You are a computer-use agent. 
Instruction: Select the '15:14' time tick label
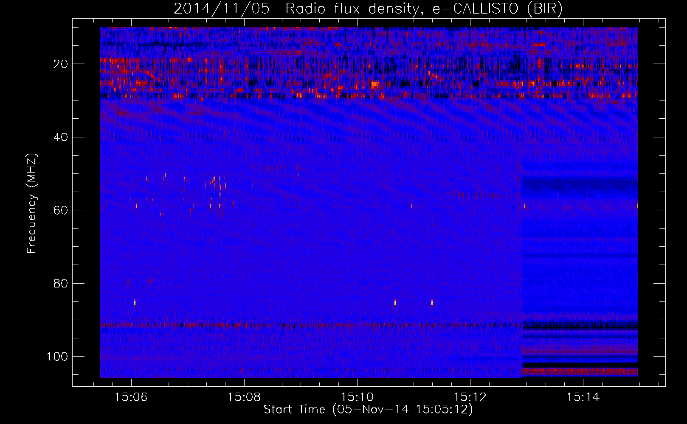pos(583,397)
